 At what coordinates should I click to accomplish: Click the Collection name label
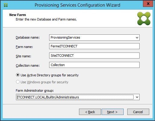coord(28,65)
